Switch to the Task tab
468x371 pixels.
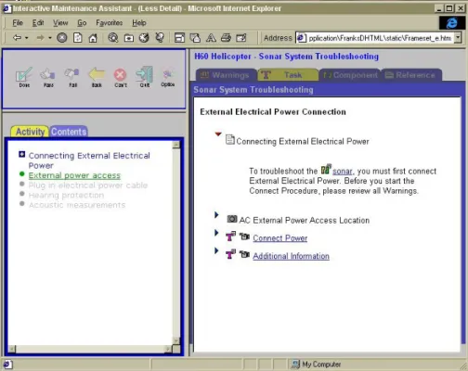288,75
